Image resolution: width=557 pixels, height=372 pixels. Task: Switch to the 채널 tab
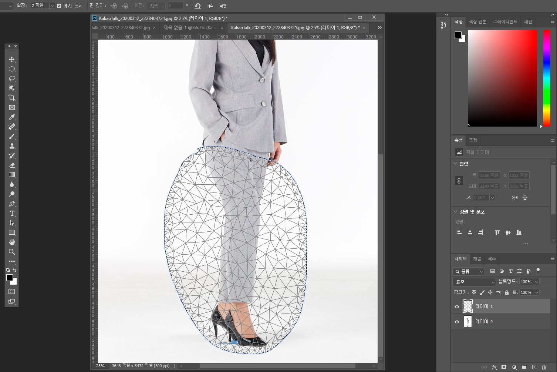click(x=477, y=259)
